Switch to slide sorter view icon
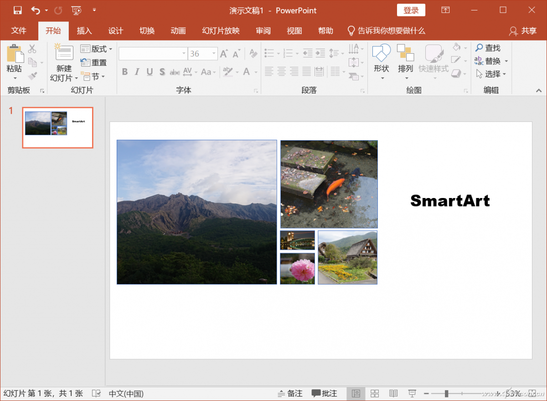Screen dimensions: 547x401 [375, 393]
